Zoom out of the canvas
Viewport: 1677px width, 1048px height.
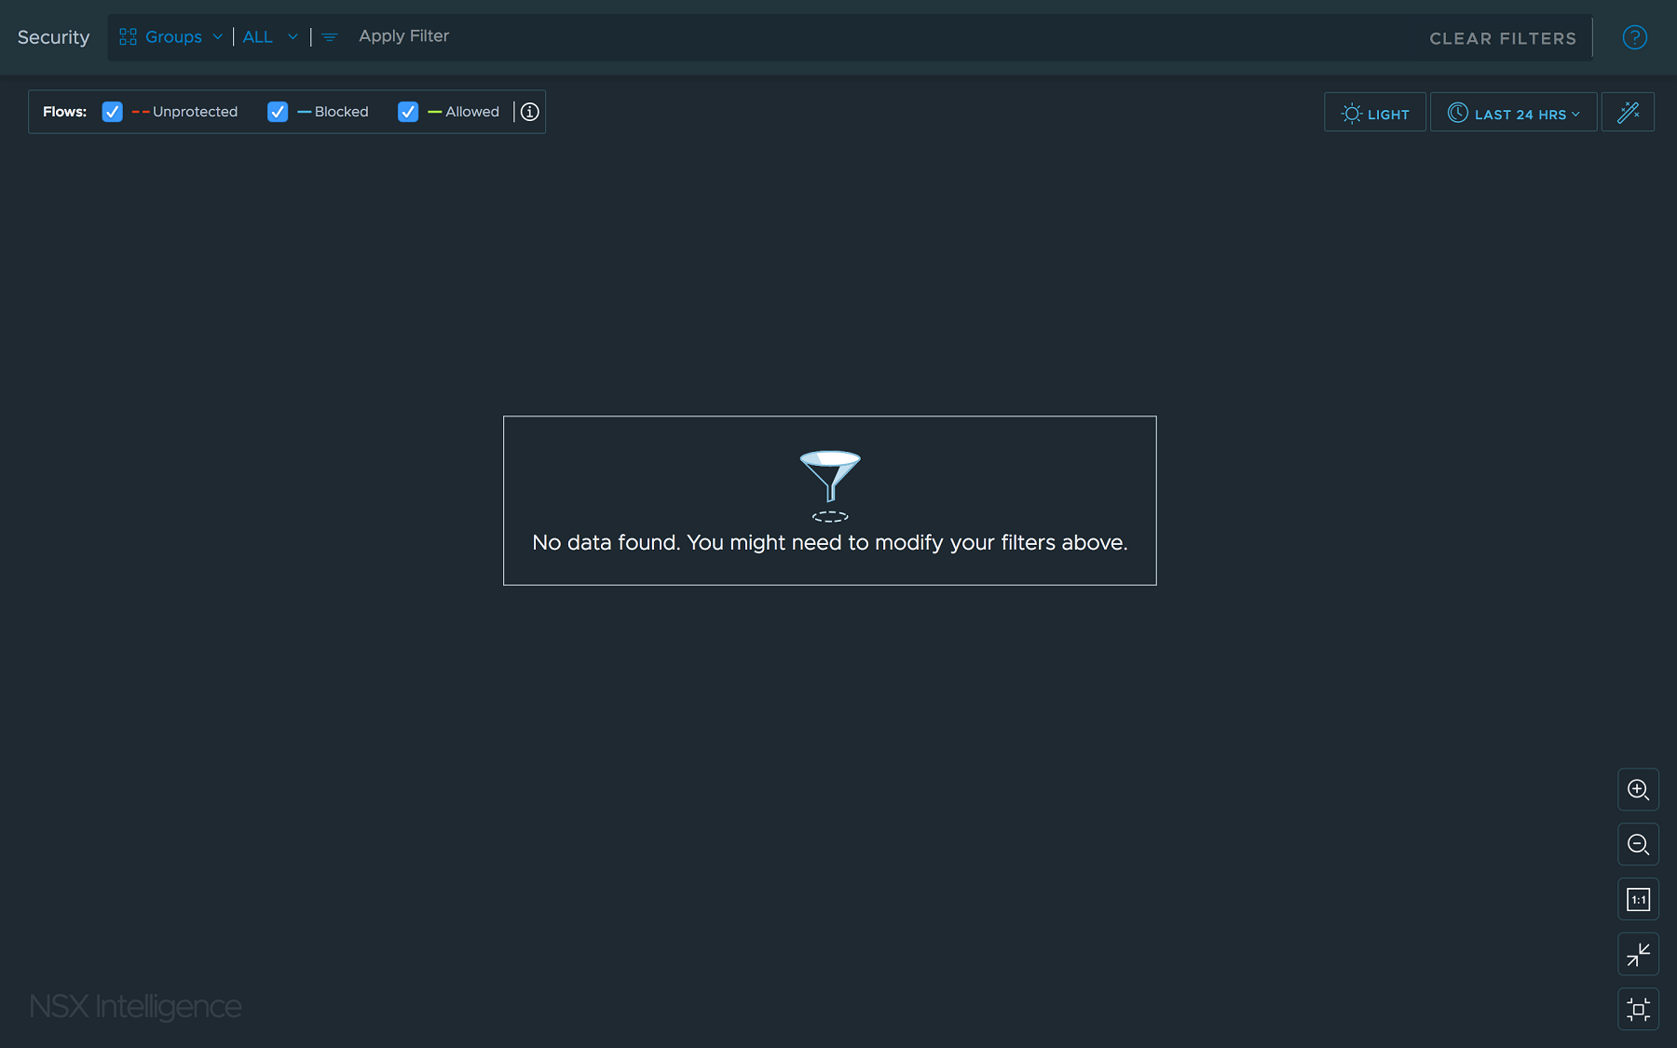(1638, 845)
